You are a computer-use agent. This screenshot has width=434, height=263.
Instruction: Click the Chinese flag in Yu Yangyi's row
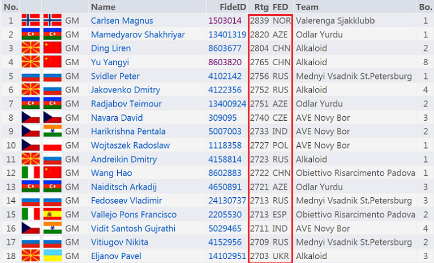coord(52,62)
